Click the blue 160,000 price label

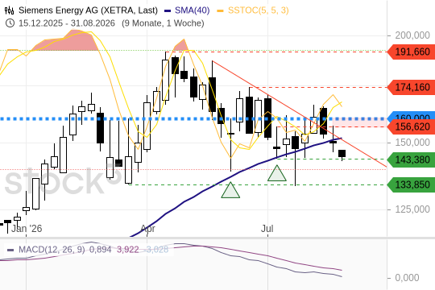(x=412, y=116)
